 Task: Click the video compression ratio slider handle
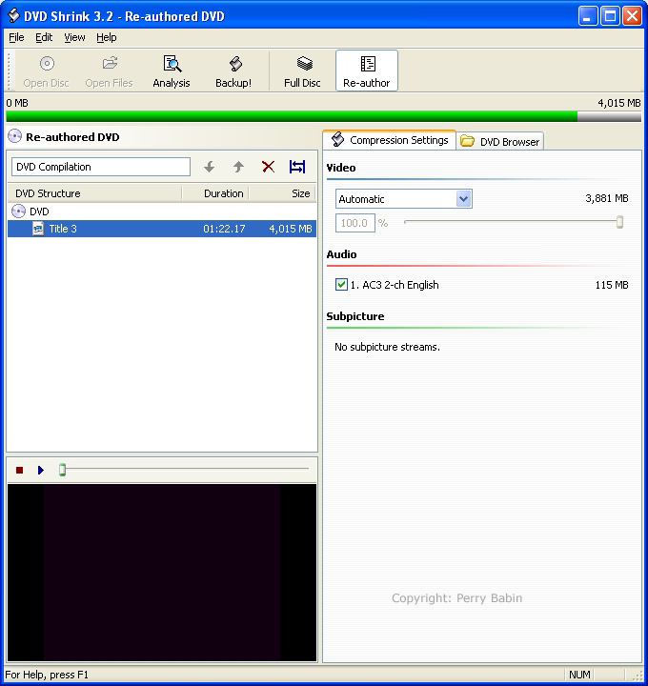click(x=619, y=222)
